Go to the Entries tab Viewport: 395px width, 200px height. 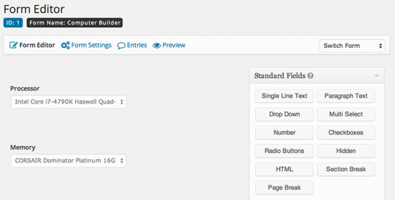[137, 45]
